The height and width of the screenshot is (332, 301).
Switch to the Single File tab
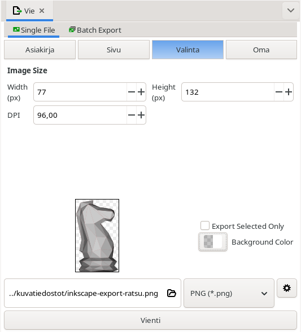click(34, 30)
